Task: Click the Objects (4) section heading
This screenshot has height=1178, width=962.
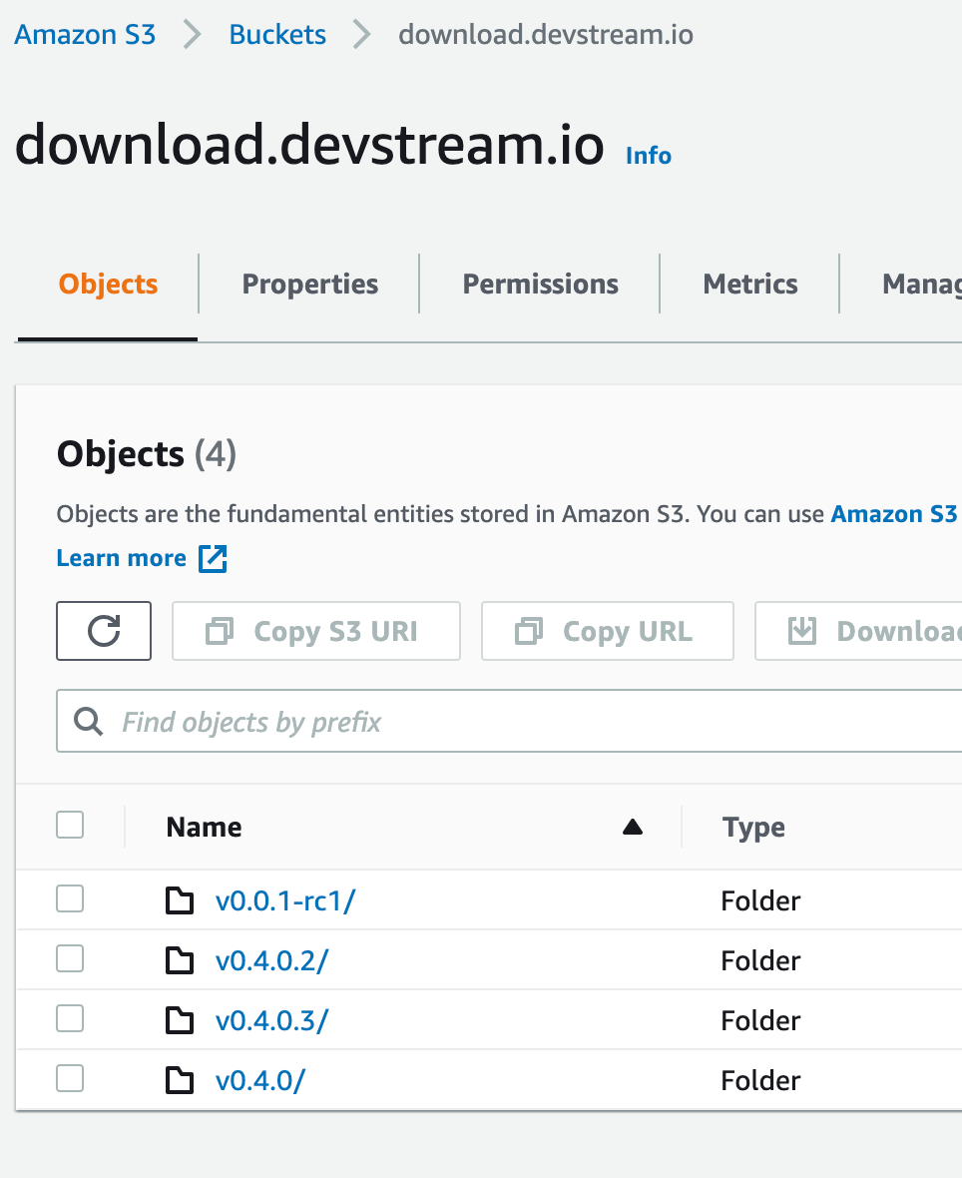Action: click(147, 454)
